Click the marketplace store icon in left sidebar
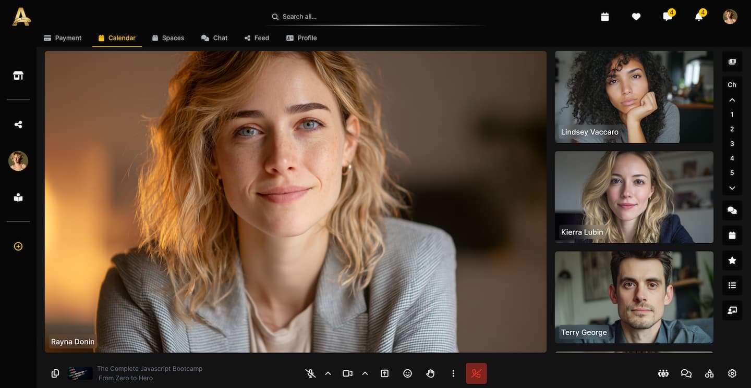This screenshot has width=751, height=388. coord(18,76)
